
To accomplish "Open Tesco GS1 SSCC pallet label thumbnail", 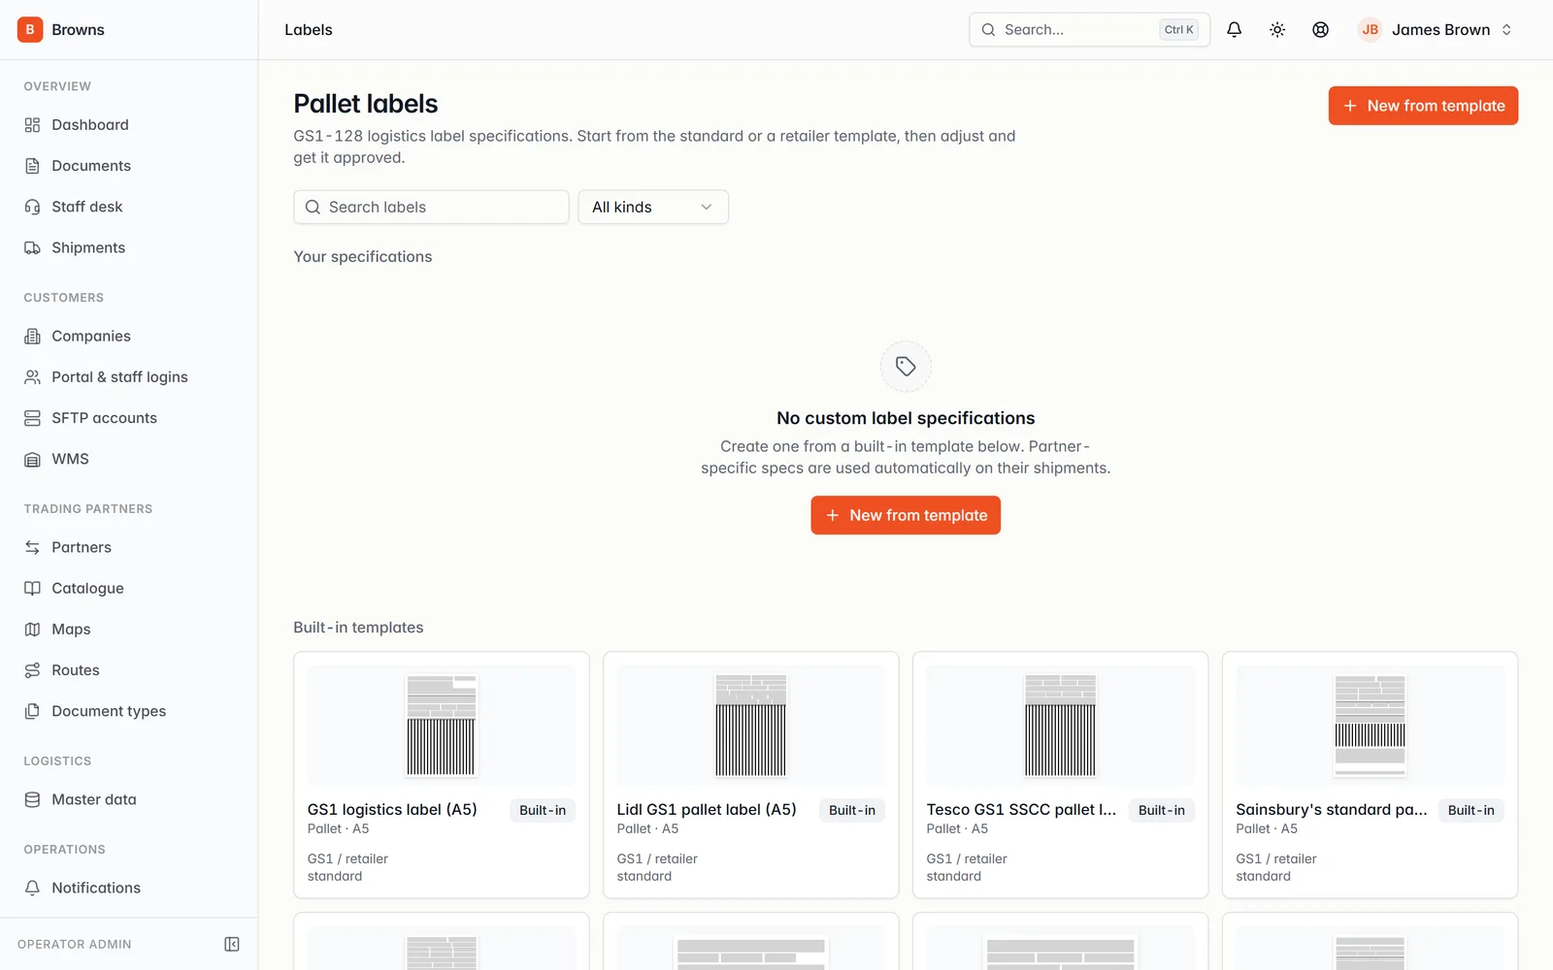I will 1061,726.
